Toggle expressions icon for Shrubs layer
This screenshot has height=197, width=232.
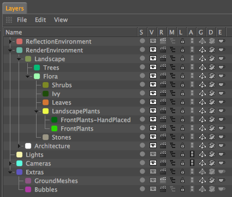click(x=222, y=84)
